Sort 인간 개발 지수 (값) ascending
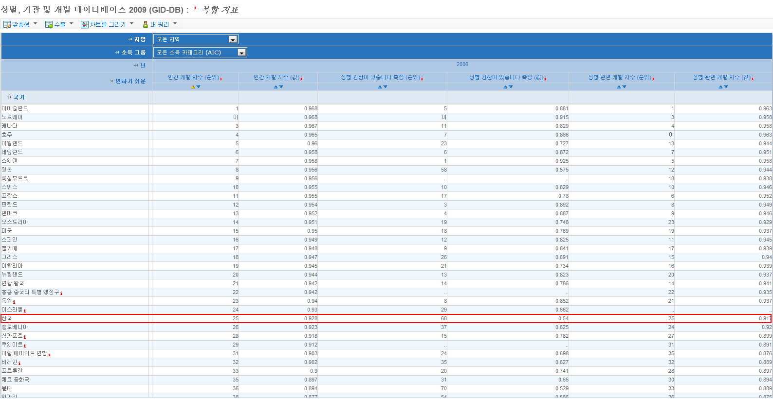This screenshot has width=773, height=399. pos(276,87)
